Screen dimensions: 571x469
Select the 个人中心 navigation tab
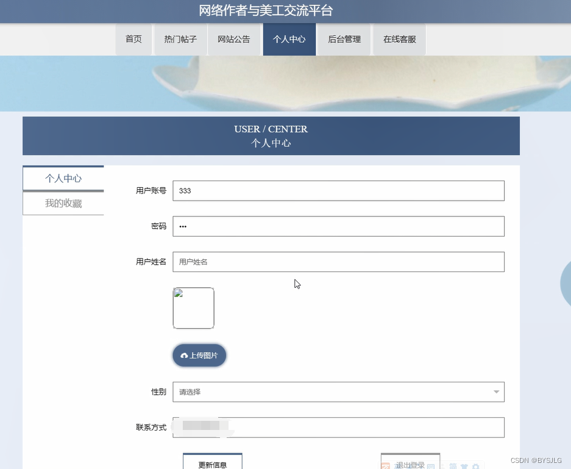click(x=289, y=40)
